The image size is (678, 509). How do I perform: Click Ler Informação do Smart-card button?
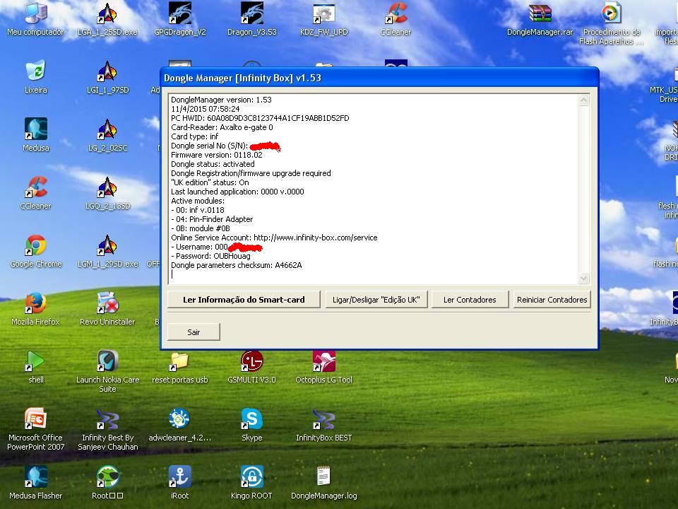tap(244, 300)
